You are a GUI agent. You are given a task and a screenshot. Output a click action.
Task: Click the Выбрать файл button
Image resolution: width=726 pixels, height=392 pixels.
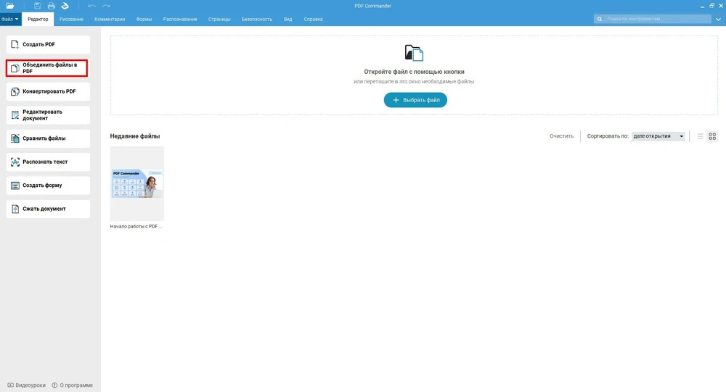click(x=415, y=100)
